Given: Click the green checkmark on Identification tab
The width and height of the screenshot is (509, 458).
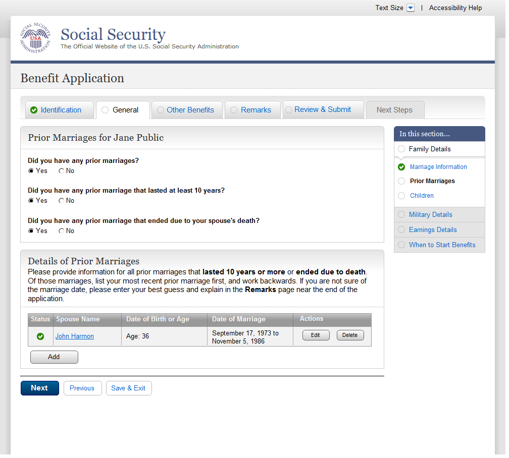Looking at the screenshot, I should 34,110.
